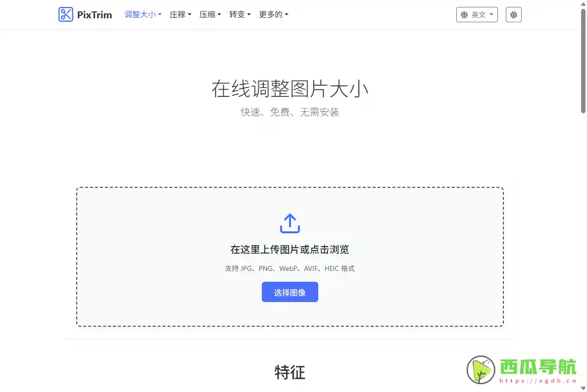Image resolution: width=587 pixels, height=392 pixels.
Task: Click the subtitle 快速、免费、无需安装
Action: [x=290, y=112]
